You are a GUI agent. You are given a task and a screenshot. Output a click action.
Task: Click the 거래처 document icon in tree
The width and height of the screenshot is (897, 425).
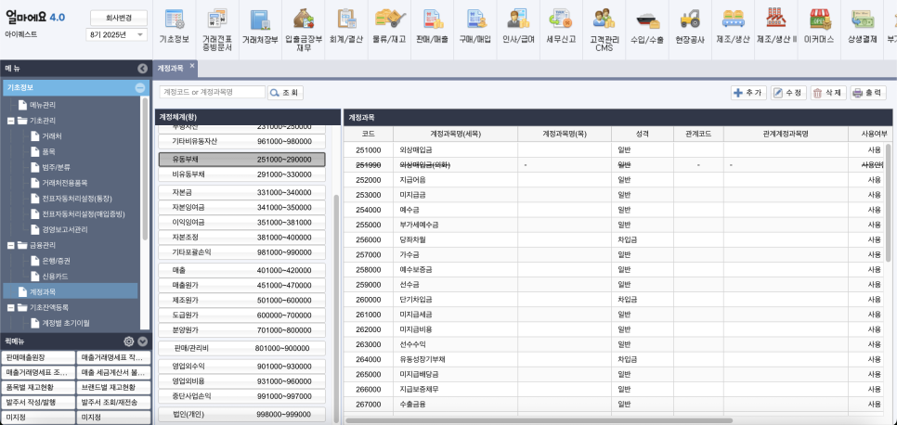point(33,136)
